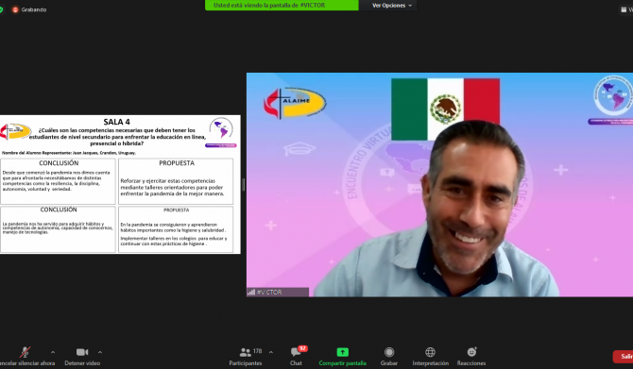Open Chat with 92 unread messages
Viewport: 633px width, 369px height.
tap(297, 352)
